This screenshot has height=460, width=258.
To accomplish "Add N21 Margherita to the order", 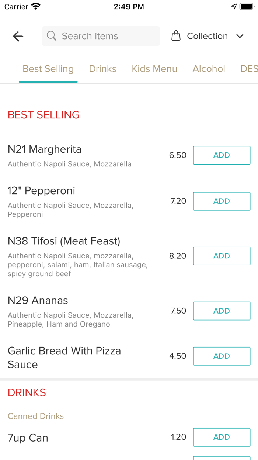I will point(222,155).
